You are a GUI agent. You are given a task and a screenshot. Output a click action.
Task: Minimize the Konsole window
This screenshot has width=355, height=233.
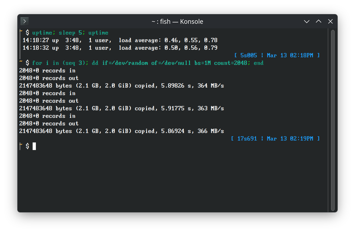[x=306, y=21]
